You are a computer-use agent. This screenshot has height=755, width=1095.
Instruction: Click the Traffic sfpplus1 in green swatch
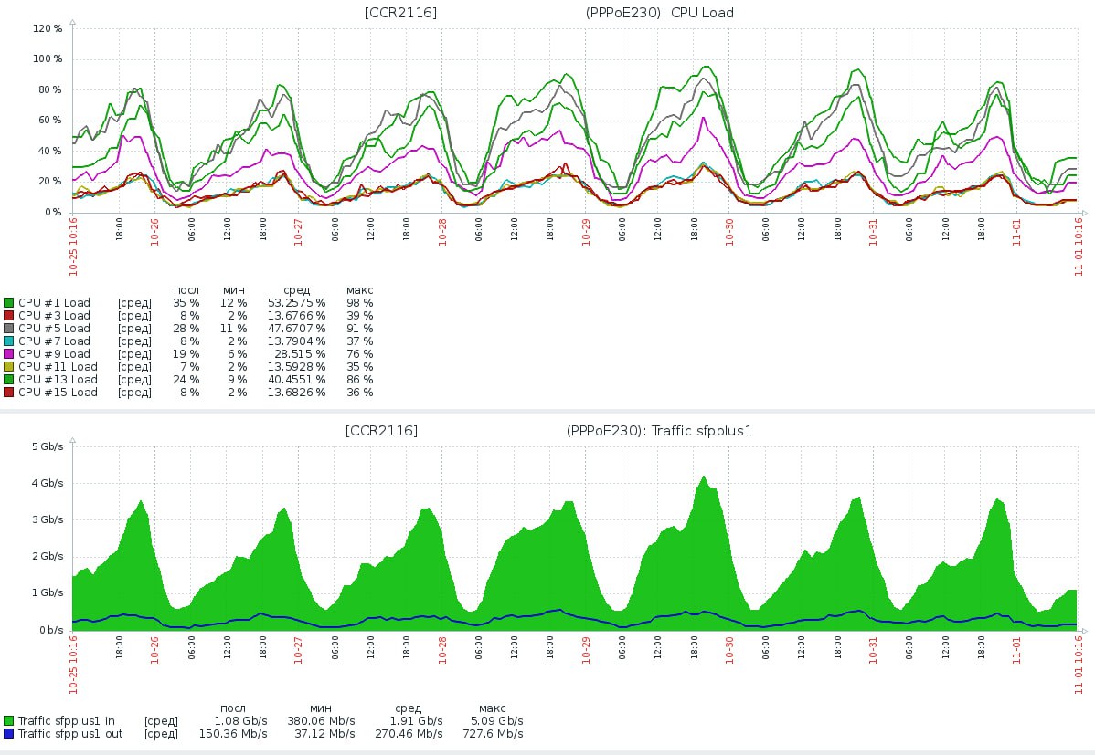point(8,721)
